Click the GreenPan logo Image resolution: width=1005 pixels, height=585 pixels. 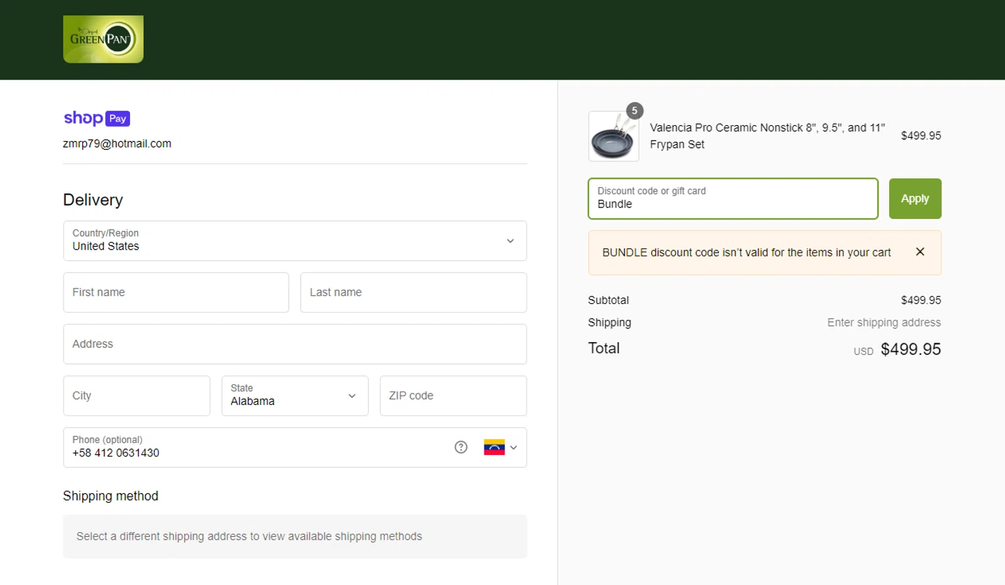(x=103, y=39)
